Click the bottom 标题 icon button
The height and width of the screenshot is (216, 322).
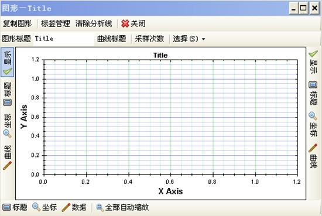(x=15, y=207)
